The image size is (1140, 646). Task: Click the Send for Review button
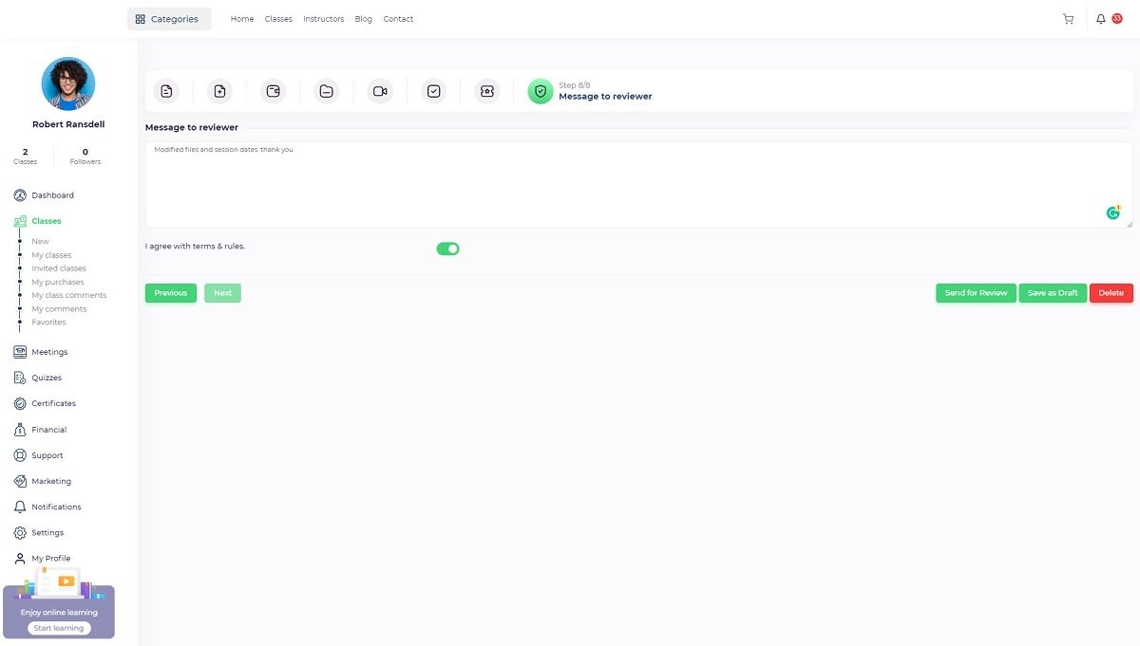pyautogui.click(x=976, y=293)
